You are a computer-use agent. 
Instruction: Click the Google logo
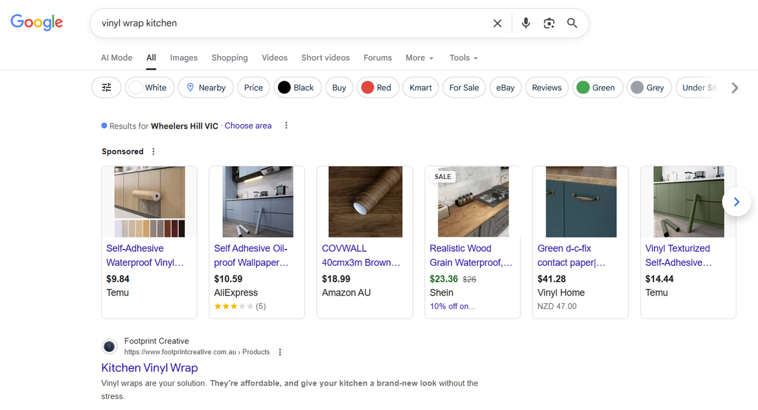pyautogui.click(x=37, y=23)
